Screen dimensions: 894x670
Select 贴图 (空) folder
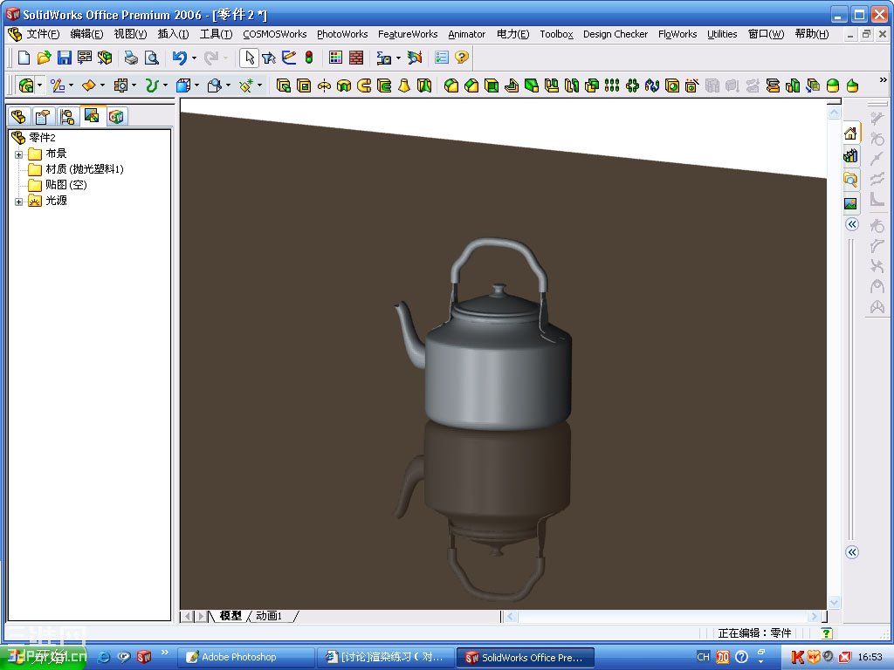click(66, 185)
